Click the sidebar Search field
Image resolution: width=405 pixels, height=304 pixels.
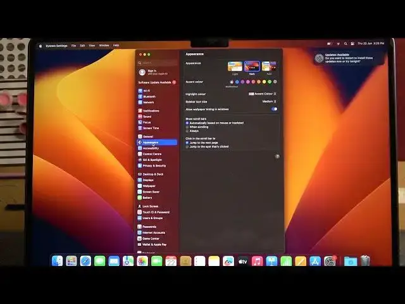(x=158, y=63)
